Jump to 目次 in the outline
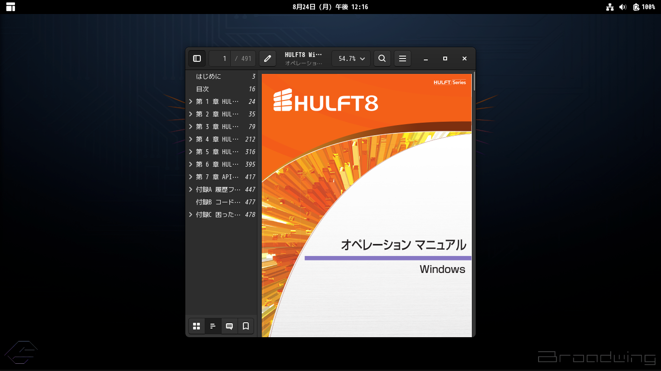 click(x=222, y=89)
